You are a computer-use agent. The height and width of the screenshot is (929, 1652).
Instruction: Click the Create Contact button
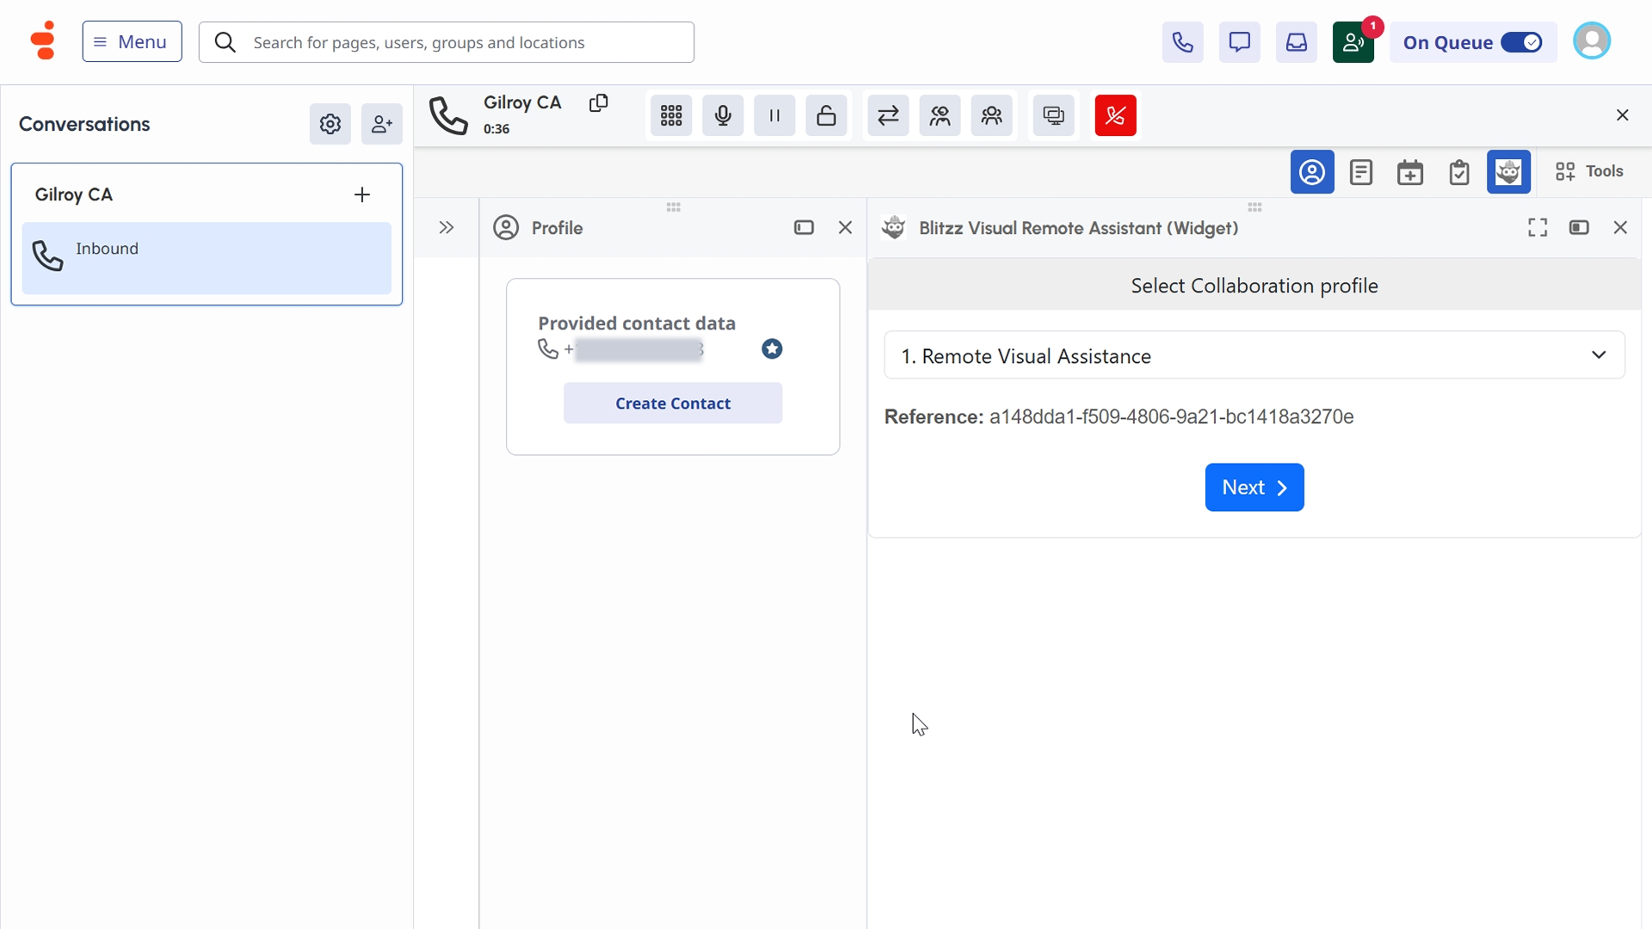(x=673, y=403)
